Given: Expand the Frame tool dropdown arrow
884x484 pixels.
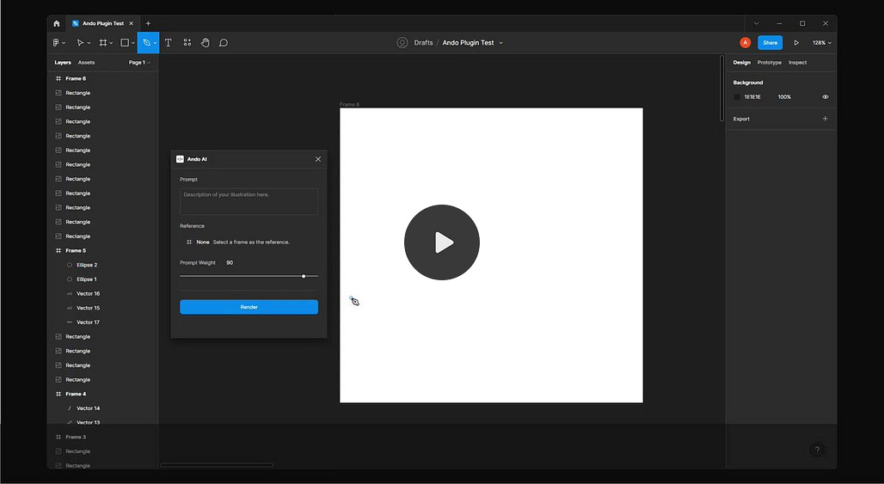Looking at the screenshot, I should click(x=111, y=43).
